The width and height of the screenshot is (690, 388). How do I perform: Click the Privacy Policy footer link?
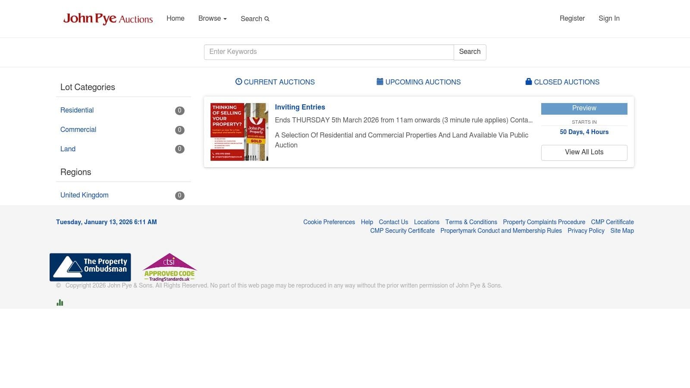click(586, 231)
